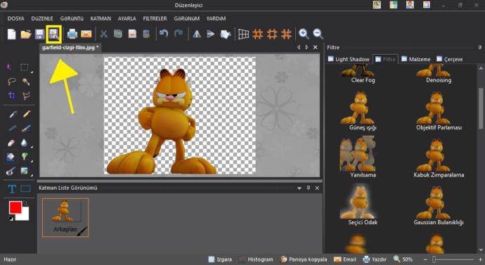Choose the eraser tool
Viewport: 485px width, 265px height.
11,143
